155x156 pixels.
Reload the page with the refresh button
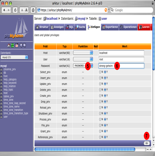coord(15,10)
